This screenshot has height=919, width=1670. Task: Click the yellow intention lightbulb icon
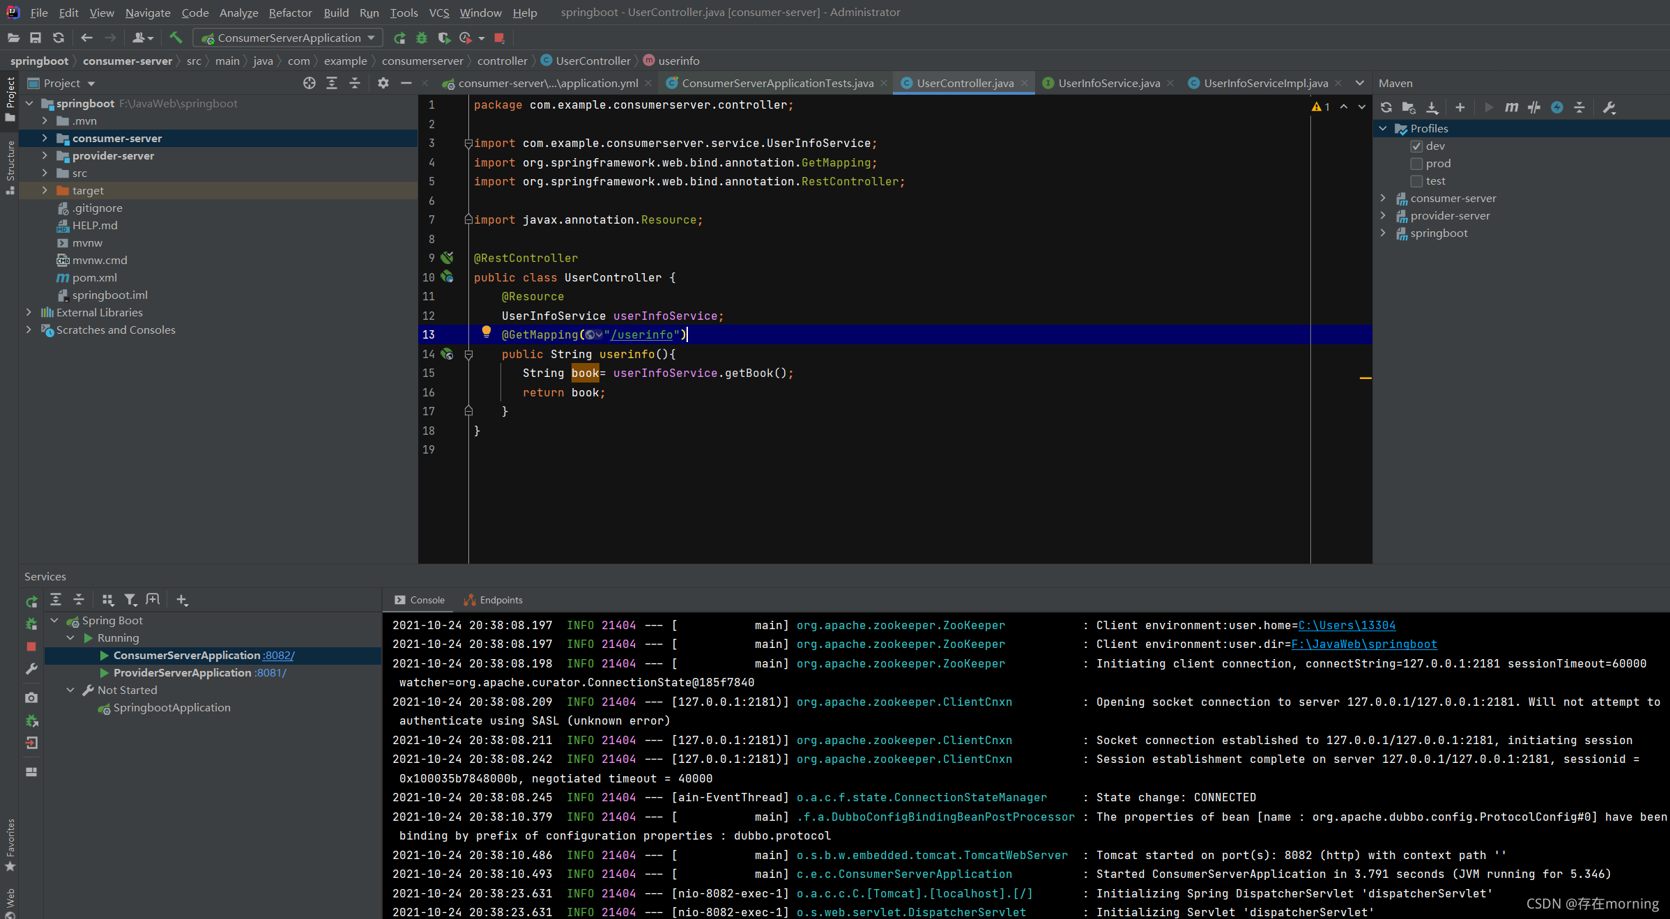coord(487,332)
